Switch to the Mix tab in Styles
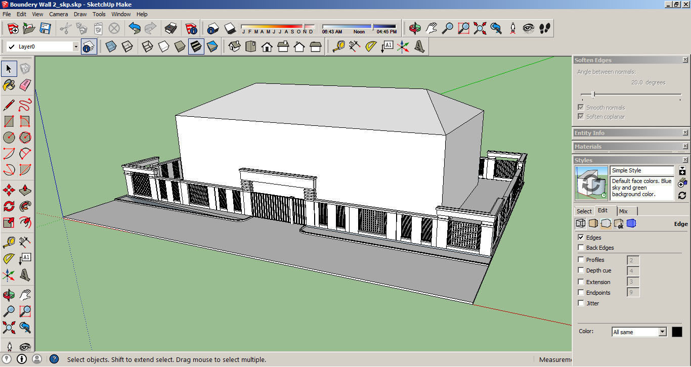 pos(623,211)
